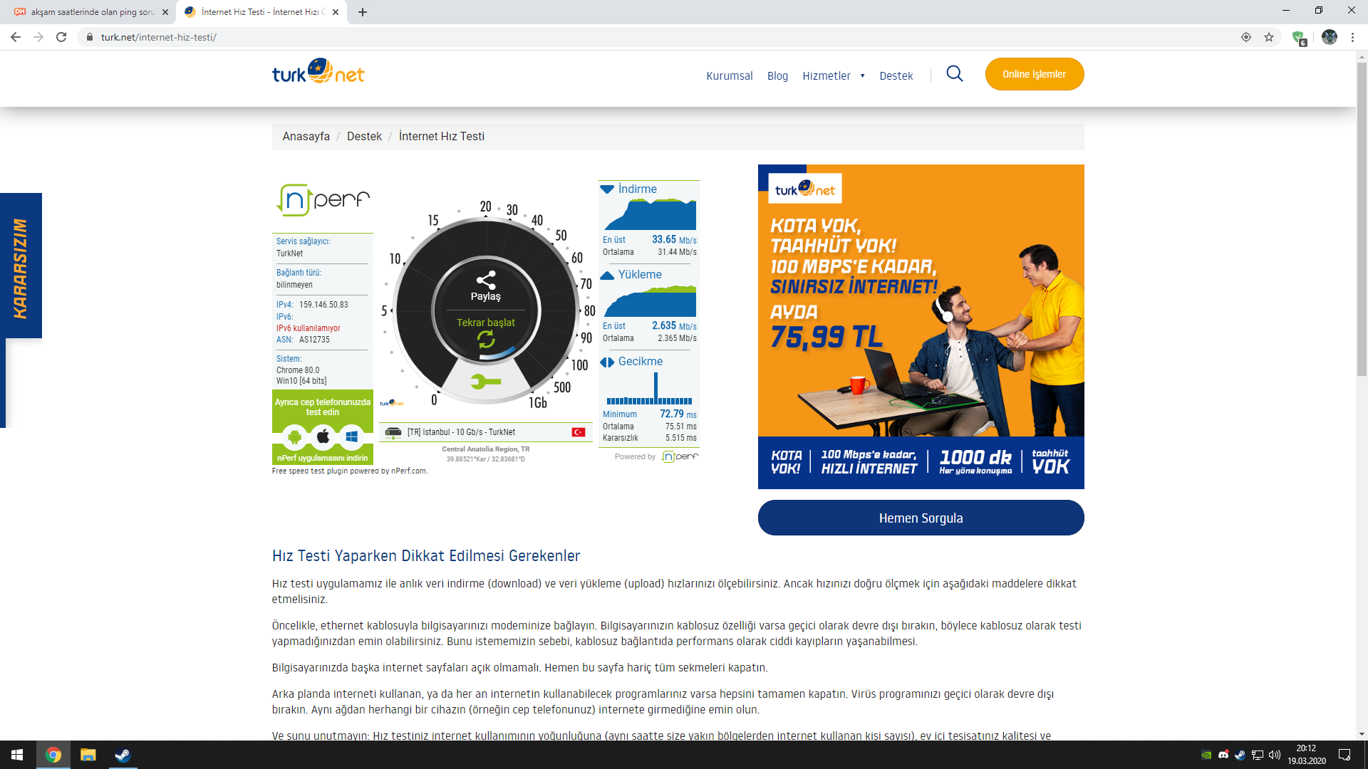Open Blog menu item
The image size is (1368, 769).
pos(777,75)
